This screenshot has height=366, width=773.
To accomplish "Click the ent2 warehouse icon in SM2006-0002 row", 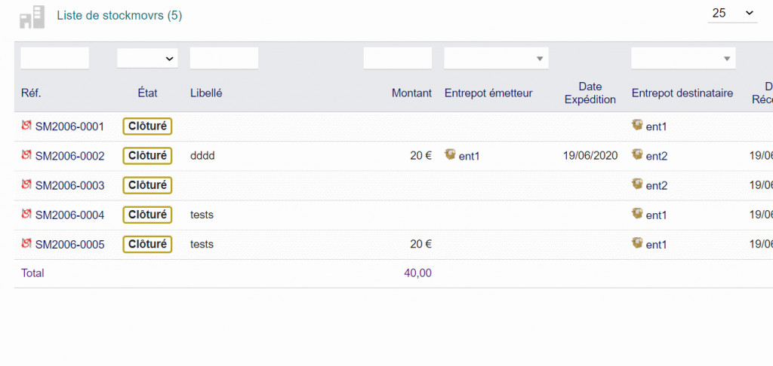I will click(x=638, y=154).
